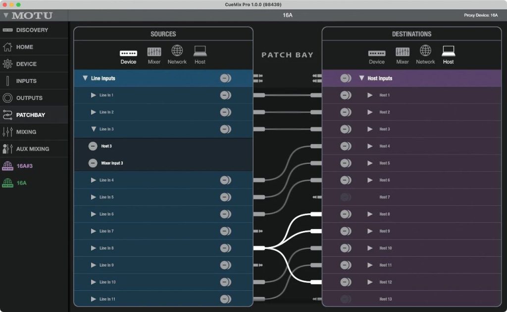Click the MOTU logo menu button
The image size is (507, 312).
28,15
